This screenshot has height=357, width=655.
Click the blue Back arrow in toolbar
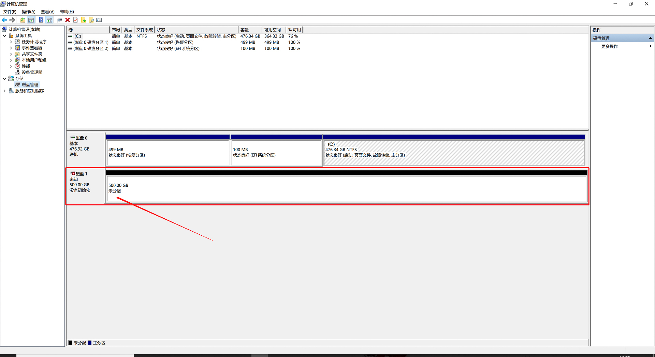click(4, 20)
